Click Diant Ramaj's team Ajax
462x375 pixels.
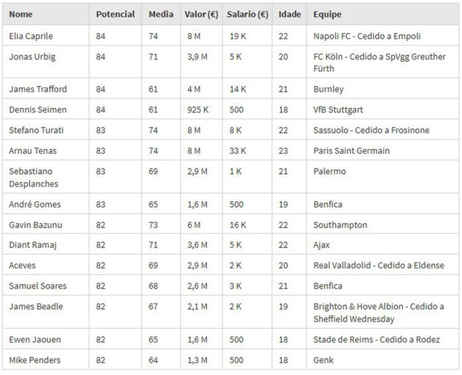click(x=322, y=245)
